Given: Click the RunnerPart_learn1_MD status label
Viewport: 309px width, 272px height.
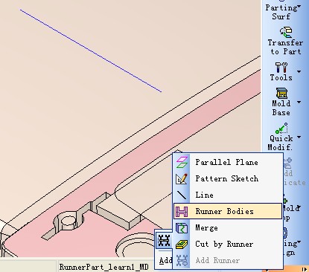Looking at the screenshot, I should pos(103,267).
